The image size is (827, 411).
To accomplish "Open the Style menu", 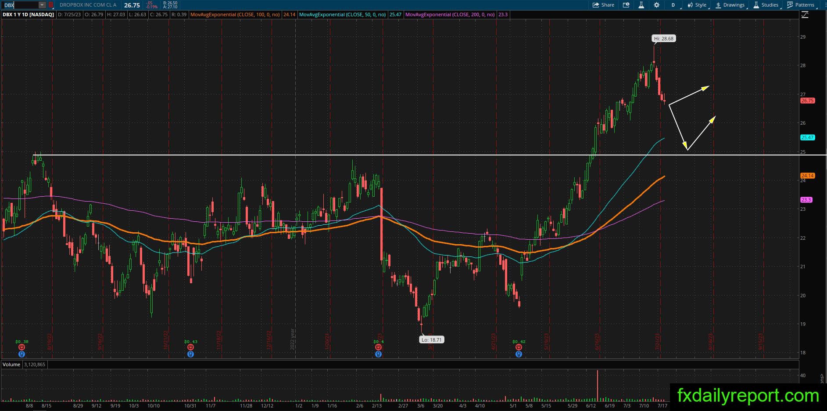I will pos(697,5).
